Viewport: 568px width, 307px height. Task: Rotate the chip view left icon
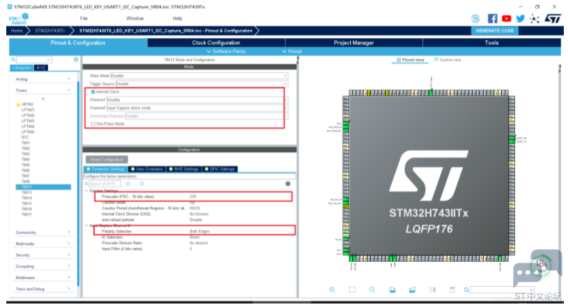point(392,290)
